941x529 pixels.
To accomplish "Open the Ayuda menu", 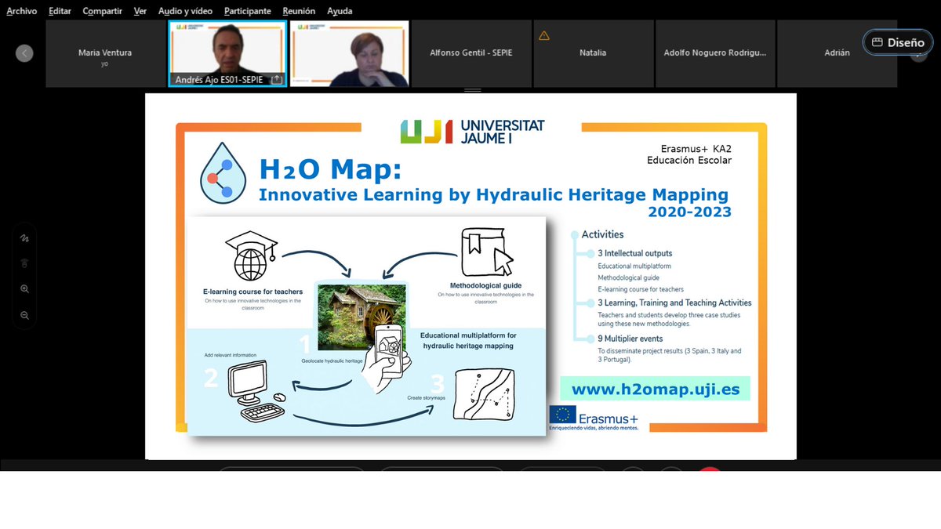I will [340, 11].
